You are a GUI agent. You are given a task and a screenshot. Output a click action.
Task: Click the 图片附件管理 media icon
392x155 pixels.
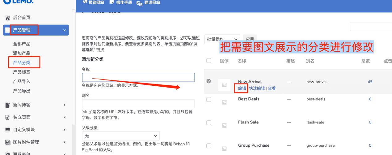click(x=7, y=142)
